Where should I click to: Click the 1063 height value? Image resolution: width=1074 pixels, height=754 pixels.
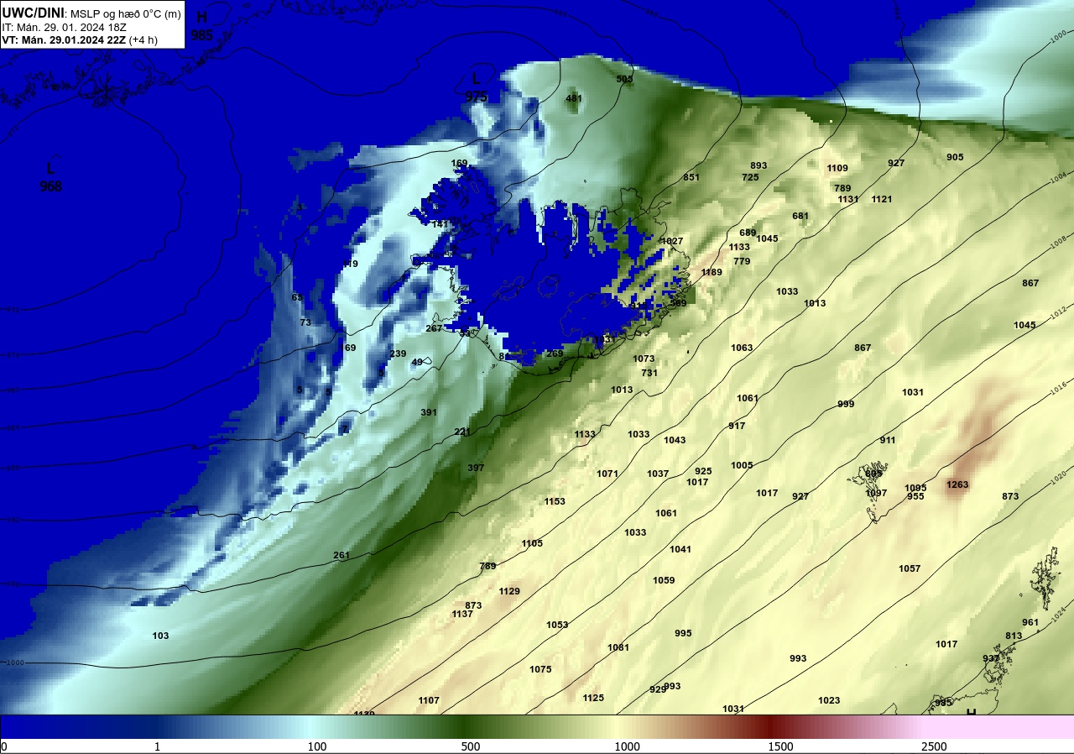(742, 348)
